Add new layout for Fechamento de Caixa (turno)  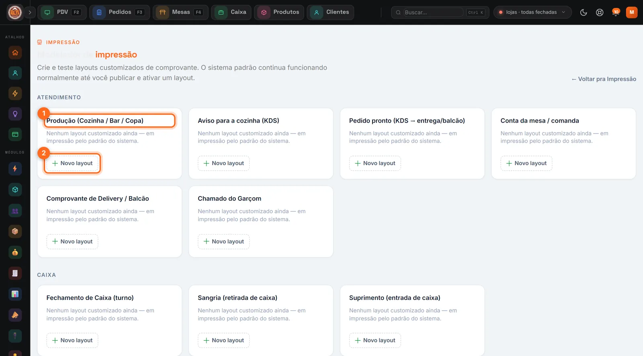pyautogui.click(x=72, y=340)
